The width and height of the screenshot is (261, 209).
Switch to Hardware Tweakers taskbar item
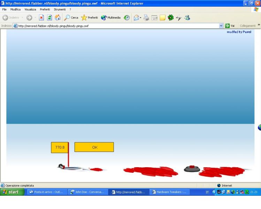click(169, 192)
